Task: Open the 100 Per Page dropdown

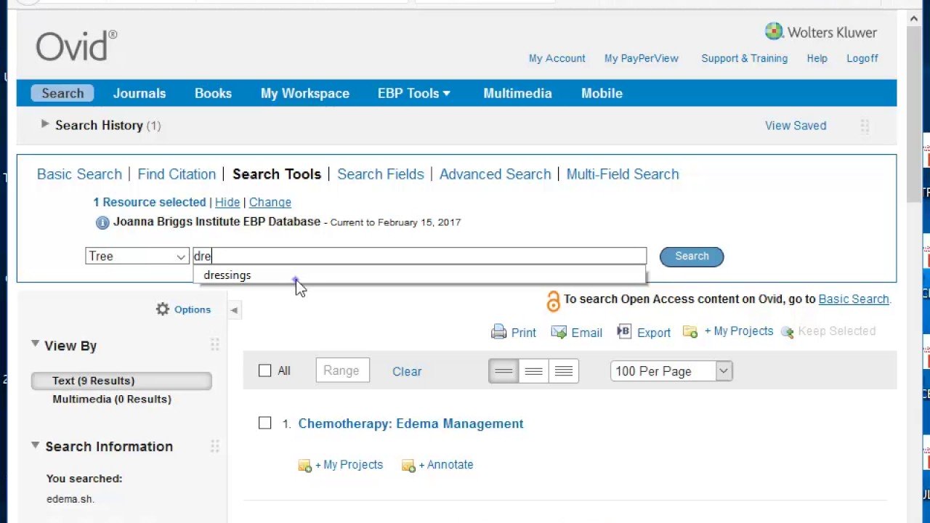Action: click(671, 371)
